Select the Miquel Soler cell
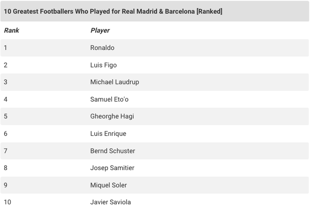The width and height of the screenshot is (310, 213). 108,185
